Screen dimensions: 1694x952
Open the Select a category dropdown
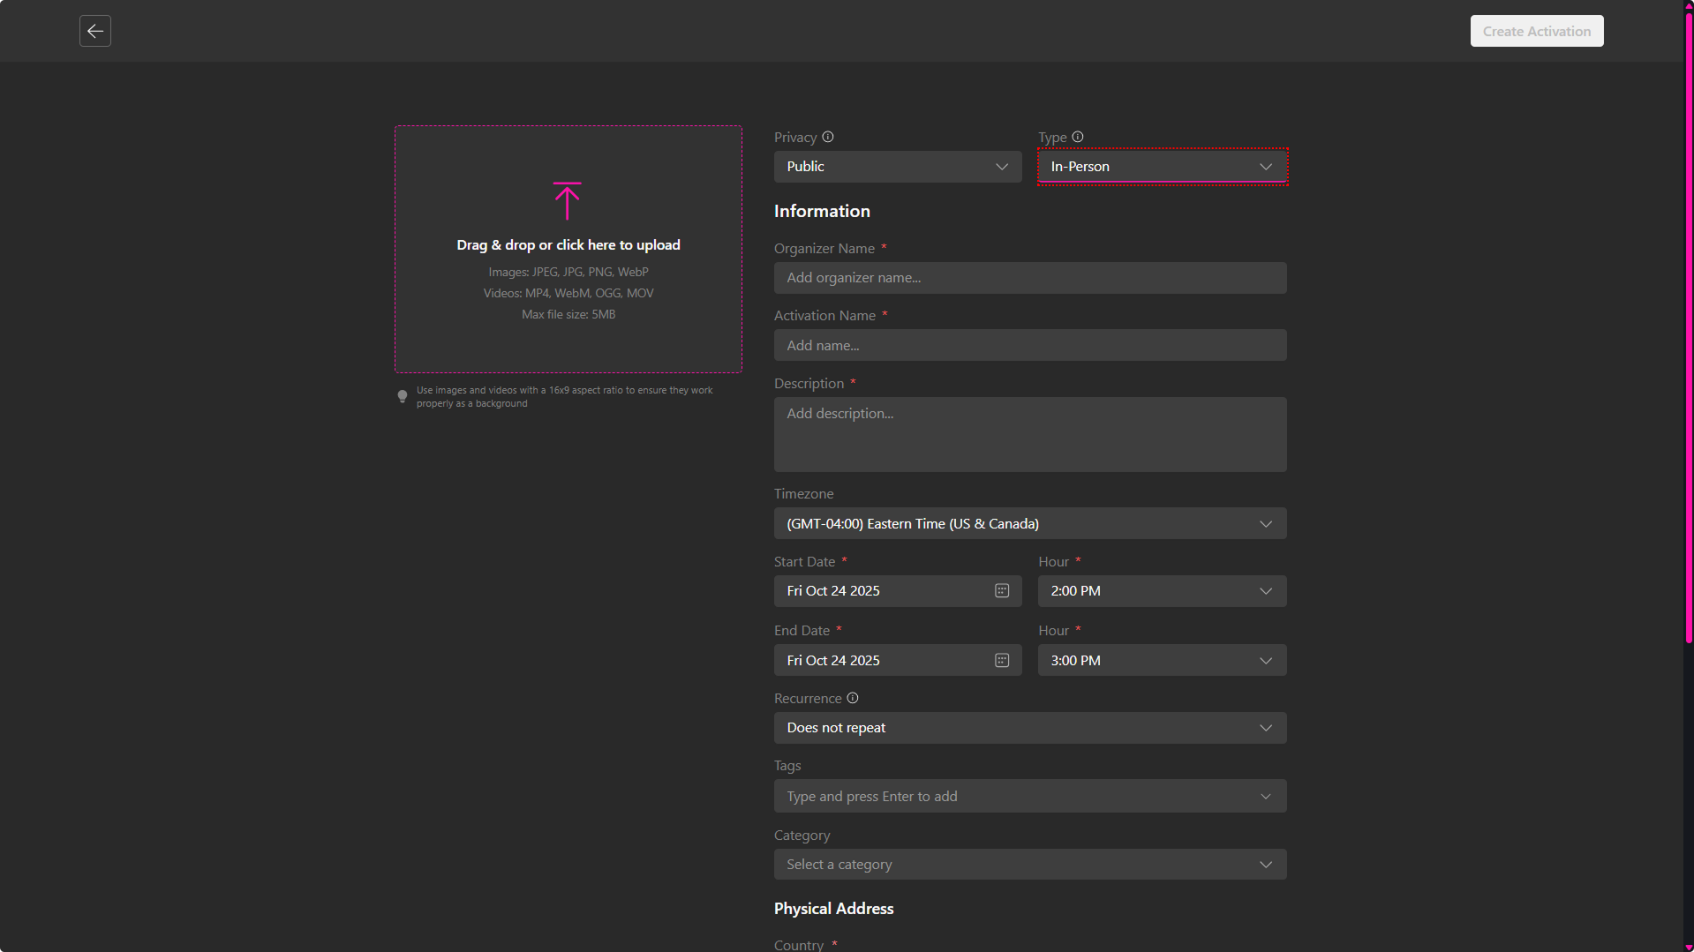point(1029,865)
